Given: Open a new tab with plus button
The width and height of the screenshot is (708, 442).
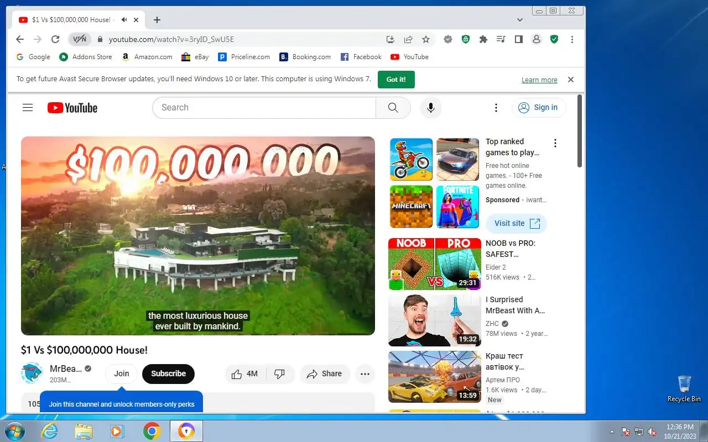Looking at the screenshot, I should (157, 20).
